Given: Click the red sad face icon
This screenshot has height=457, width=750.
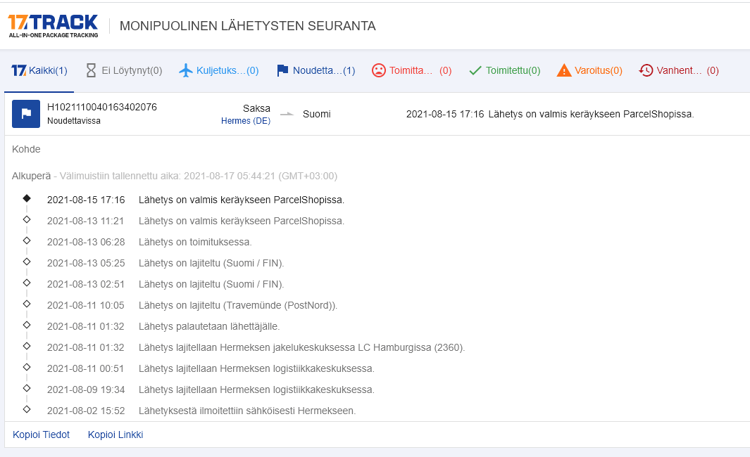Looking at the screenshot, I should click(x=379, y=71).
